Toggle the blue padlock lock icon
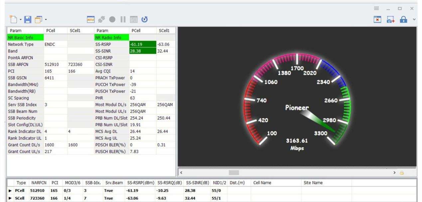422x202 pixels. [404, 20]
